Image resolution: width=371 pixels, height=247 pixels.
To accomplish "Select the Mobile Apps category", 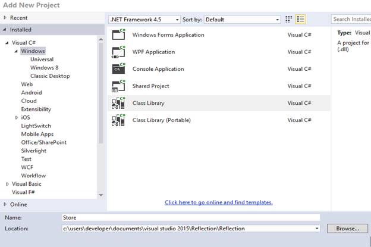I will [37, 134].
